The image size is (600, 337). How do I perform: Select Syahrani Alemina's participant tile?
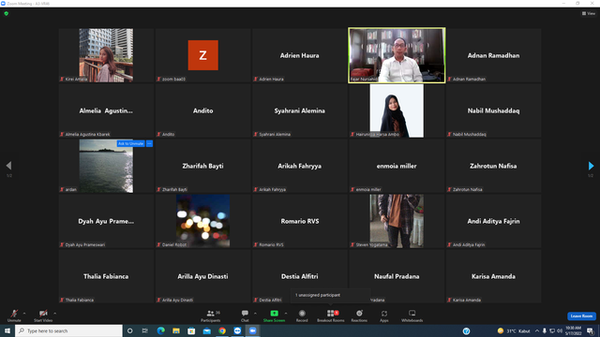tap(300, 110)
